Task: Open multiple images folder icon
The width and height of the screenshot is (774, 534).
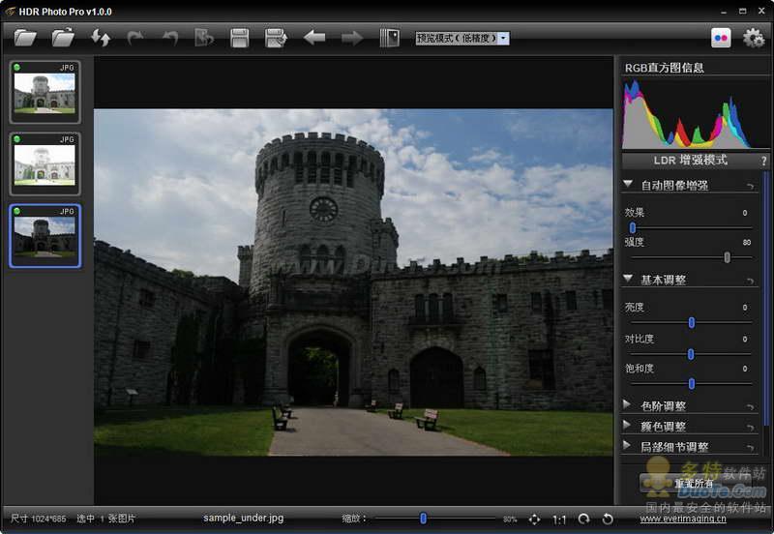Action: point(63,38)
